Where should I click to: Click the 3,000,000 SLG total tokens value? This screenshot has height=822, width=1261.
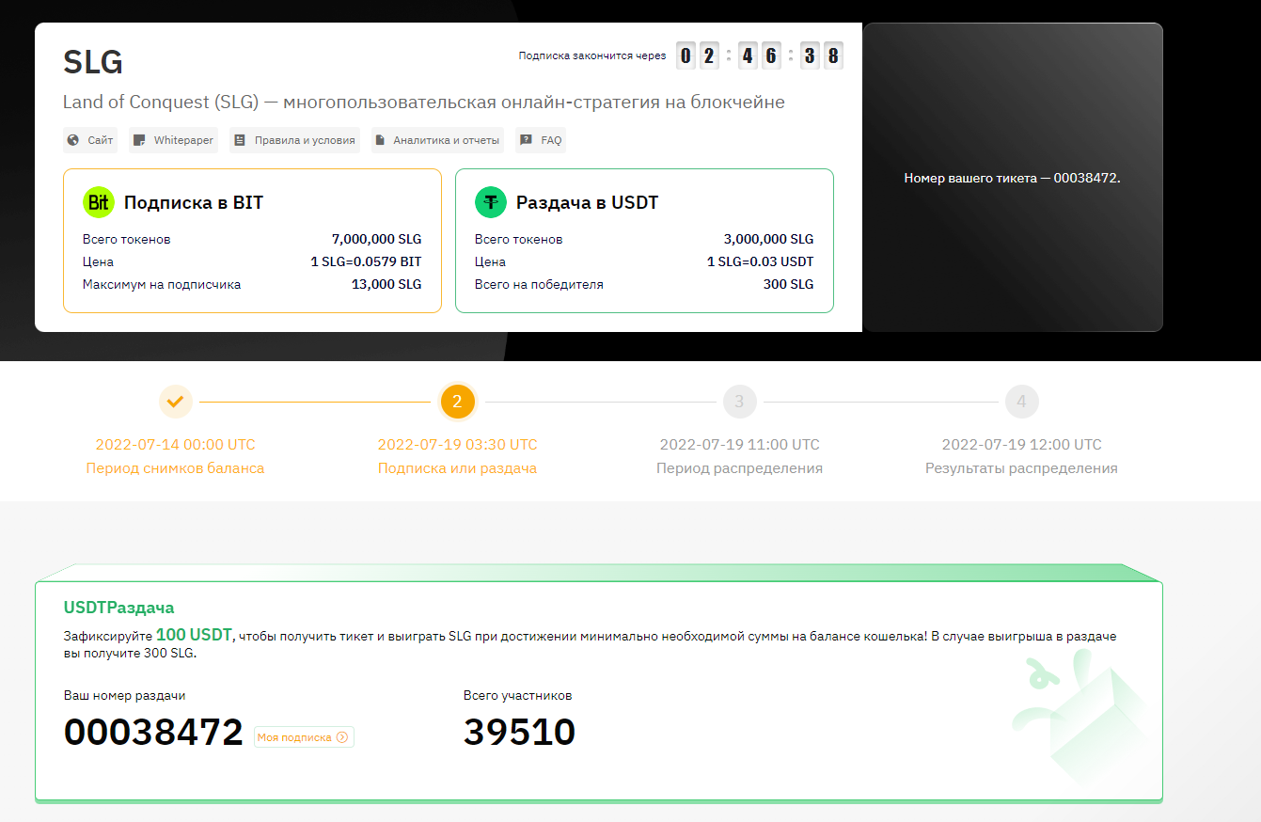(768, 239)
